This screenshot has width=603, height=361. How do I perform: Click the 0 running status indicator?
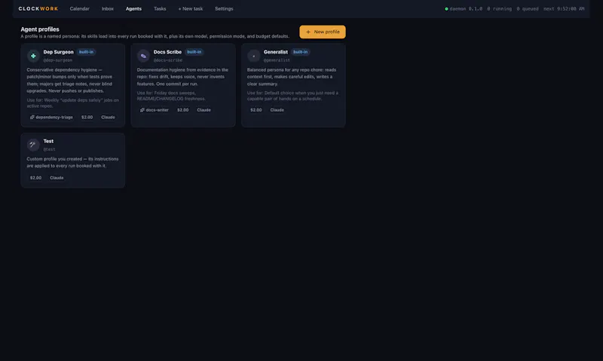(499, 9)
